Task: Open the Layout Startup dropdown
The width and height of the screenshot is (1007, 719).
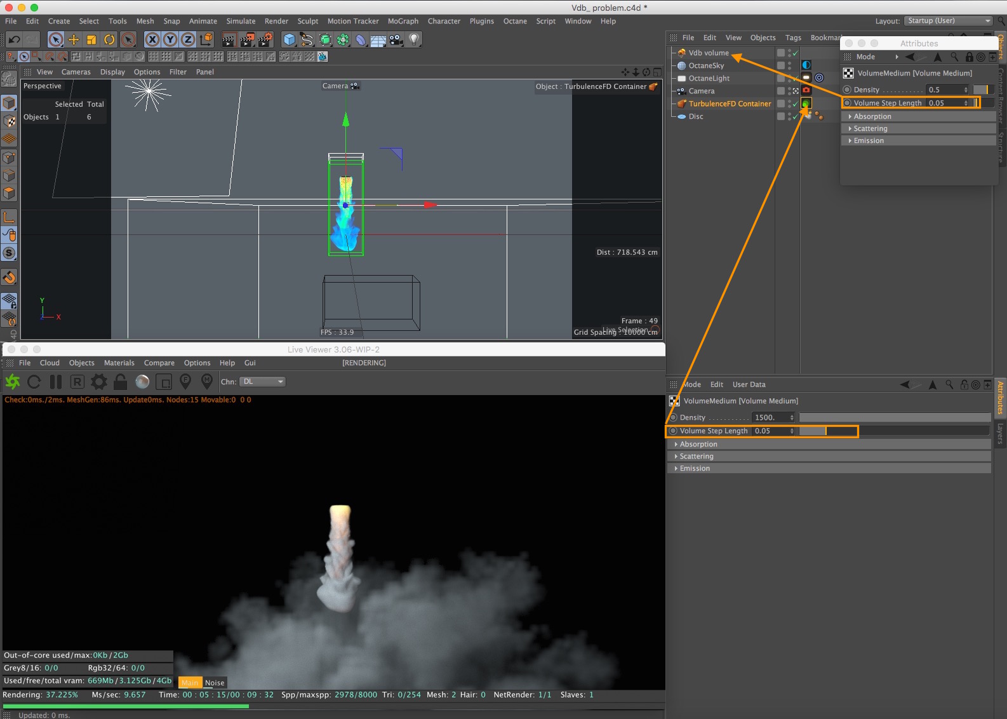Action: [x=949, y=21]
